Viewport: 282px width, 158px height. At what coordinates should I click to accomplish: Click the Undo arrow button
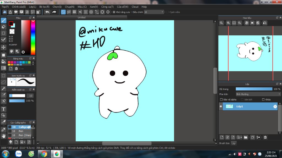[x=47, y=12]
